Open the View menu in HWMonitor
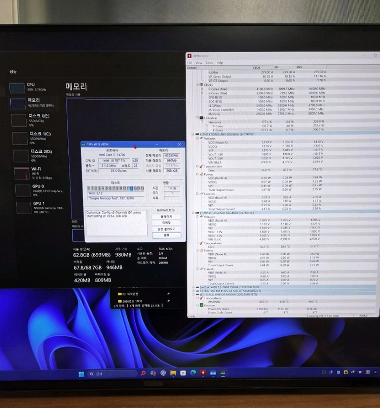The image size is (380, 408). (x=199, y=63)
